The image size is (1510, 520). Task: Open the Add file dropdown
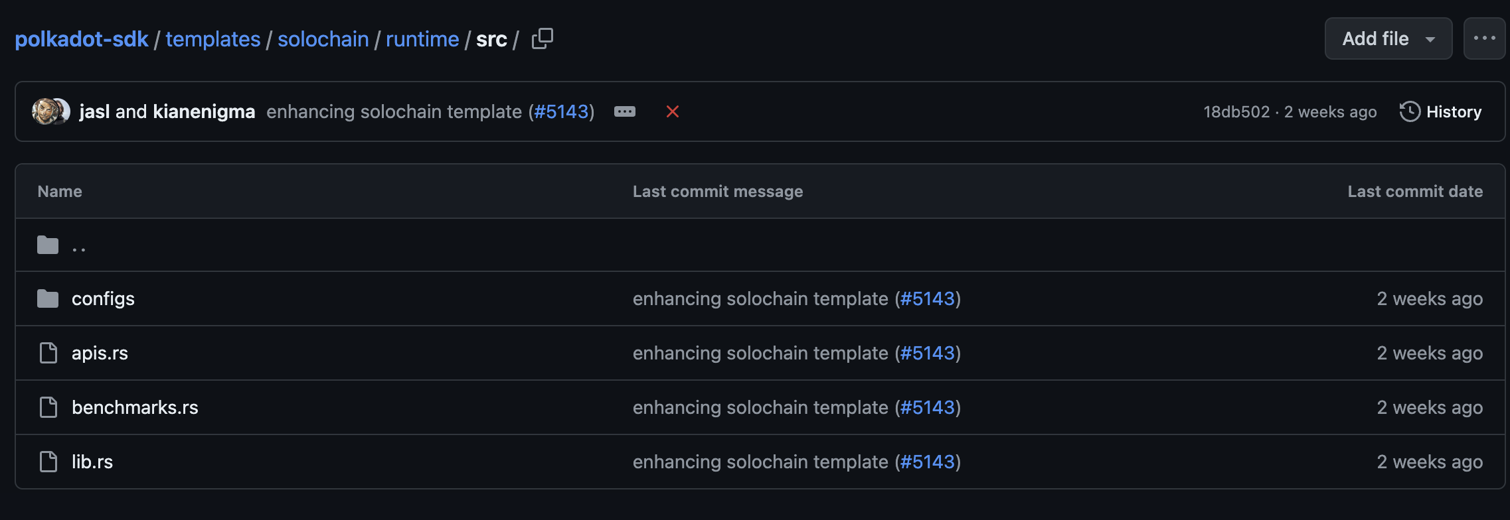pyautogui.click(x=1388, y=38)
